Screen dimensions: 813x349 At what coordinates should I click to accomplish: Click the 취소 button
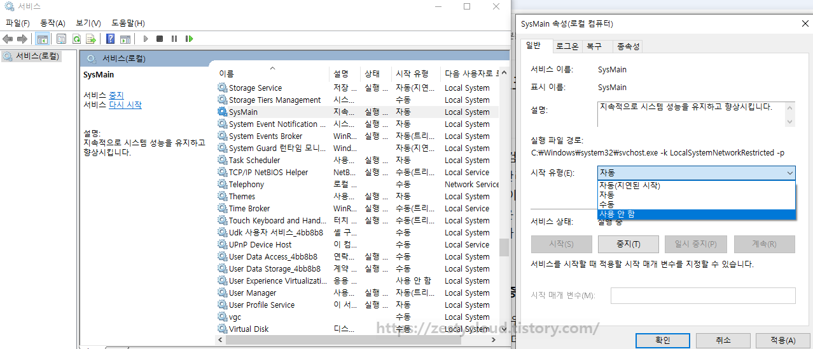tap(723, 340)
